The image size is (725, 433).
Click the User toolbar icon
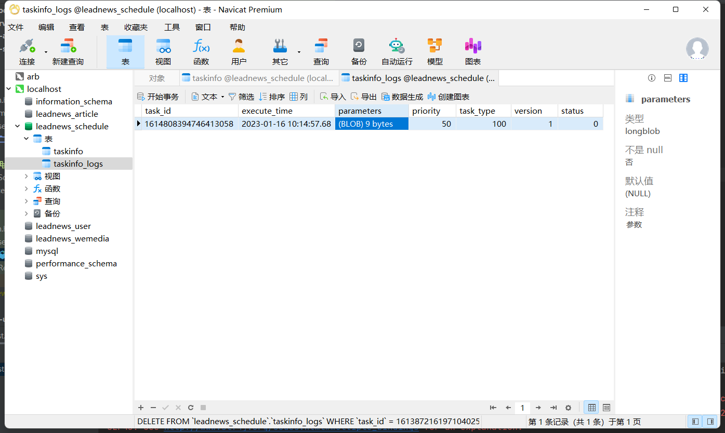[x=239, y=51]
